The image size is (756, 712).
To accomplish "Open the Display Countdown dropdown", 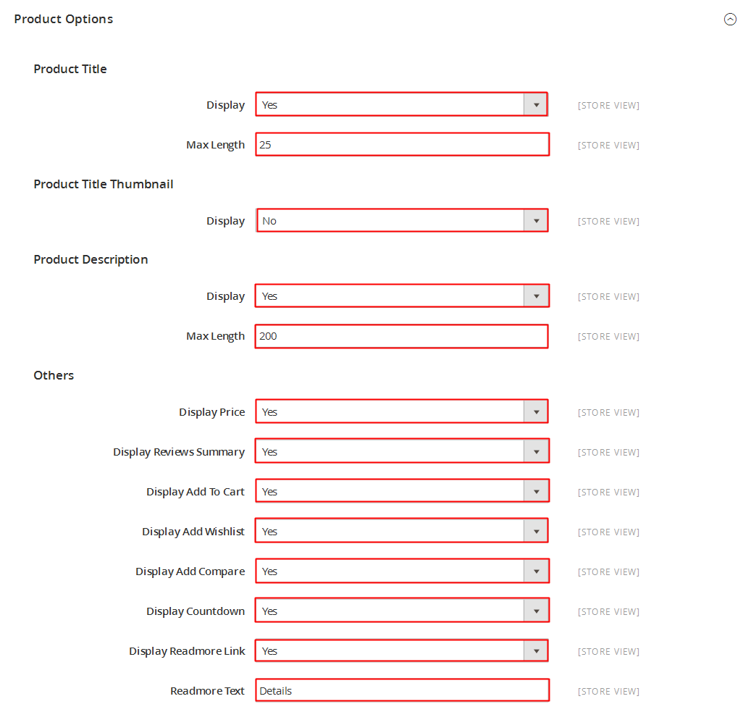I will pyautogui.click(x=402, y=611).
